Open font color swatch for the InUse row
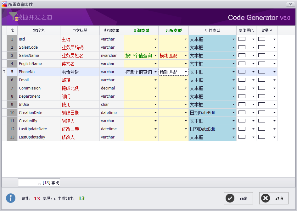The image size is (297, 211). point(242,104)
